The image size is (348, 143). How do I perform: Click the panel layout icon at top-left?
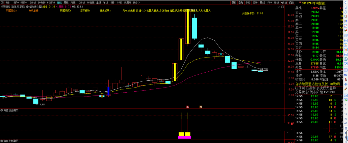tap(2, 3)
